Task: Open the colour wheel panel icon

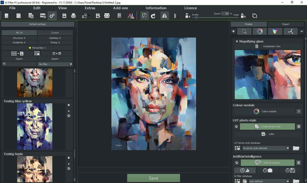Action: (260, 31)
